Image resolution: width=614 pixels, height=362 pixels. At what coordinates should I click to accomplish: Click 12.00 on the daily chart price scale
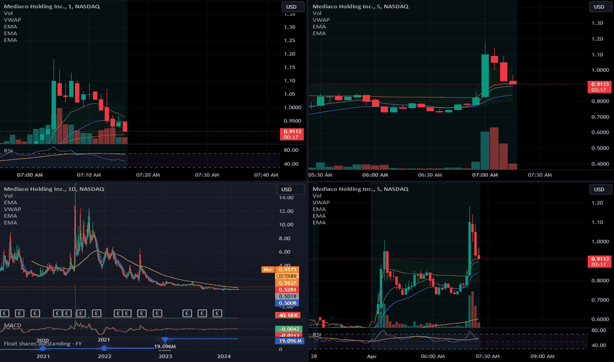click(286, 211)
